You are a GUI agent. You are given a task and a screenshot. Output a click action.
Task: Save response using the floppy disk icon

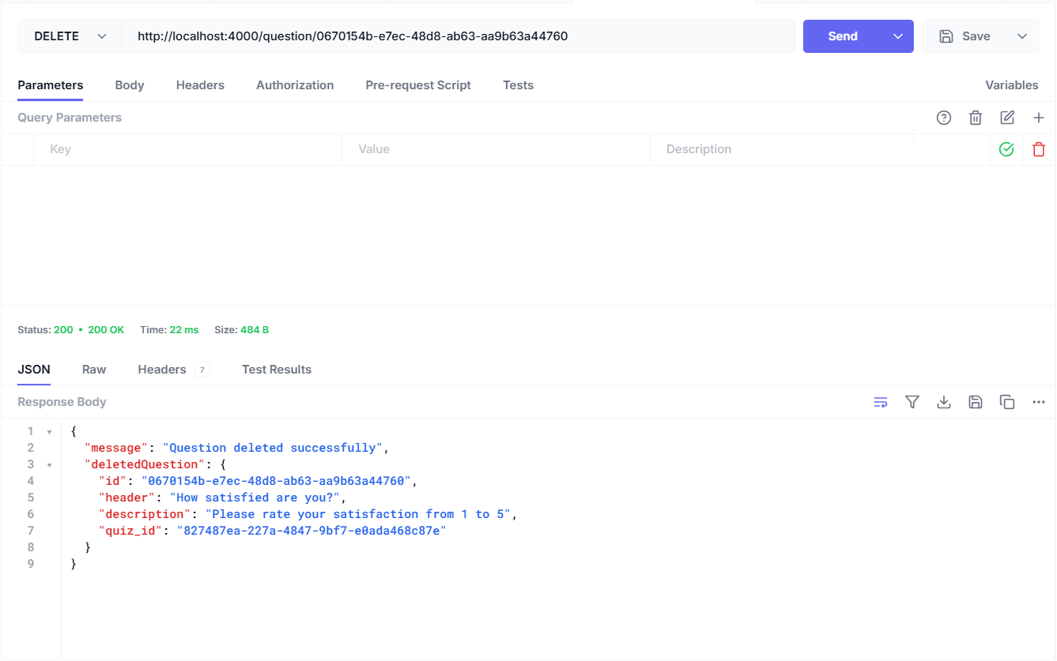(x=975, y=402)
